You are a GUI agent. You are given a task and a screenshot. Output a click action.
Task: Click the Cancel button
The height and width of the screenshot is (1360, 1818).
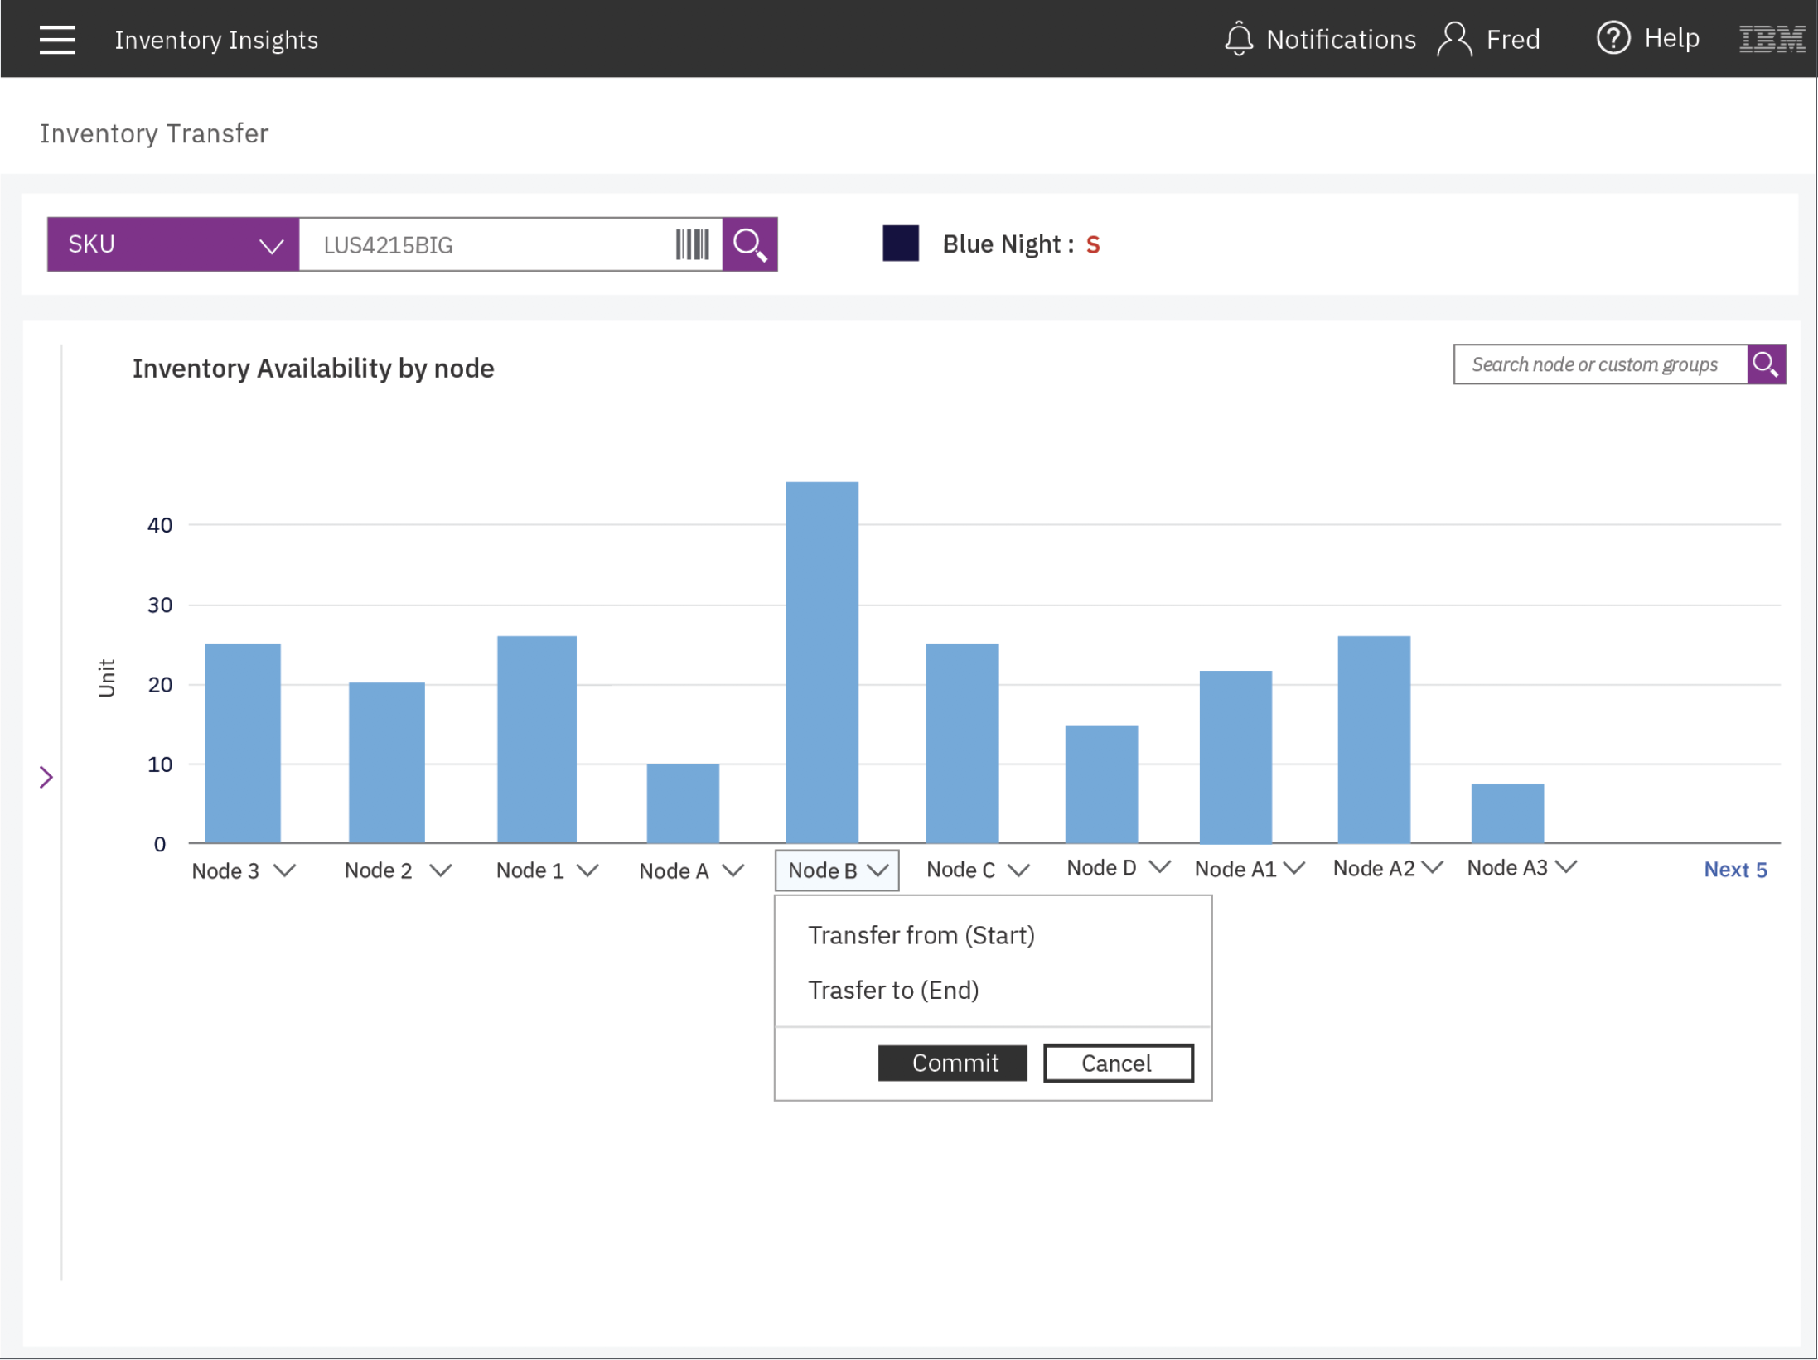tap(1118, 1063)
